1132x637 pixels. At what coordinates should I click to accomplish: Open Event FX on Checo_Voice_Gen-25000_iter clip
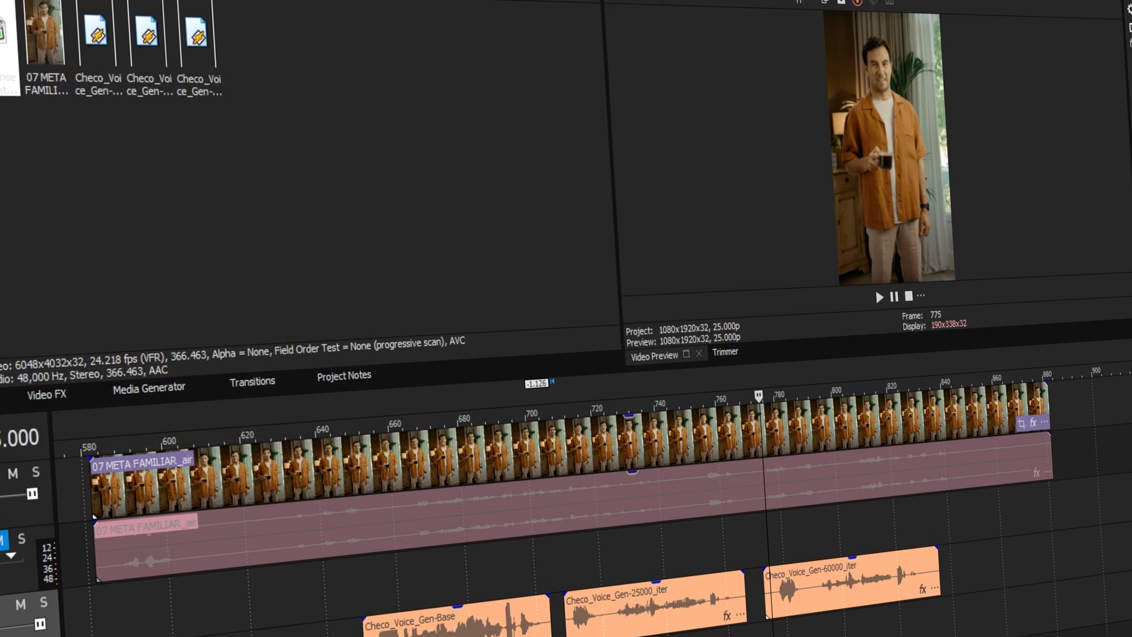click(x=727, y=616)
